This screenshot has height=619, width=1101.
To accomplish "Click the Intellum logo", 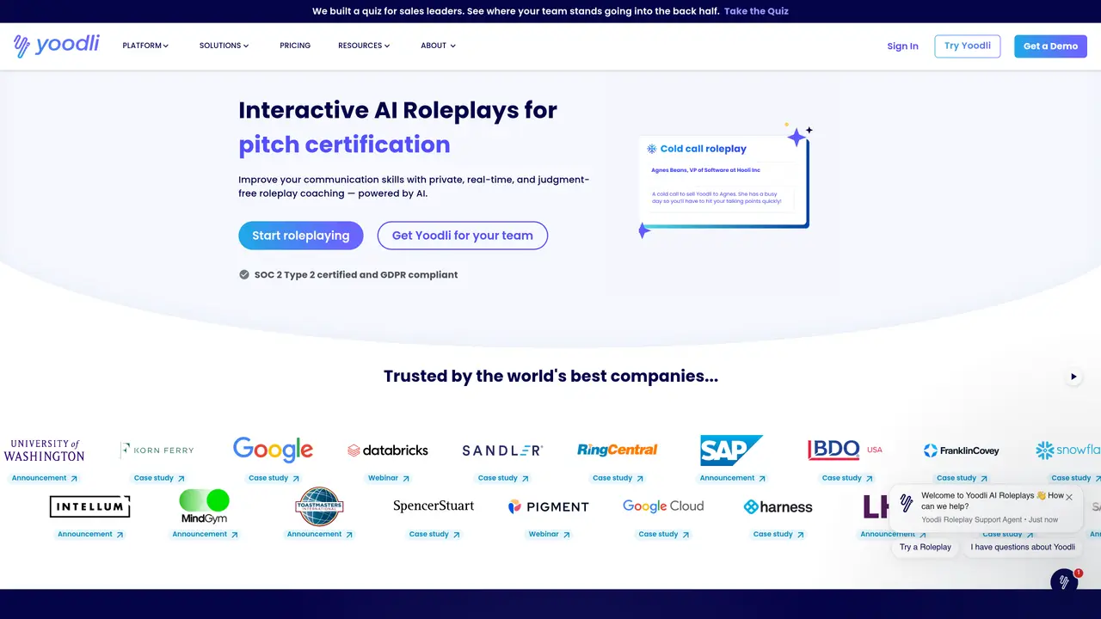I will pyautogui.click(x=89, y=506).
